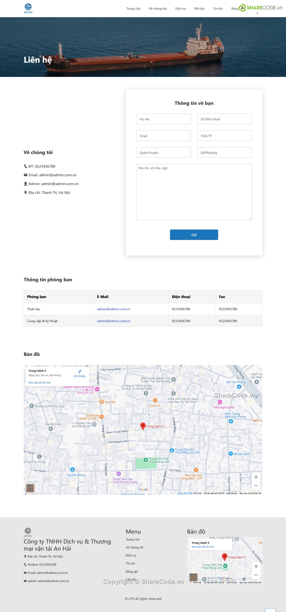286x612 pixels.
Task: Zoom out on the footer map
Action: coord(256,575)
